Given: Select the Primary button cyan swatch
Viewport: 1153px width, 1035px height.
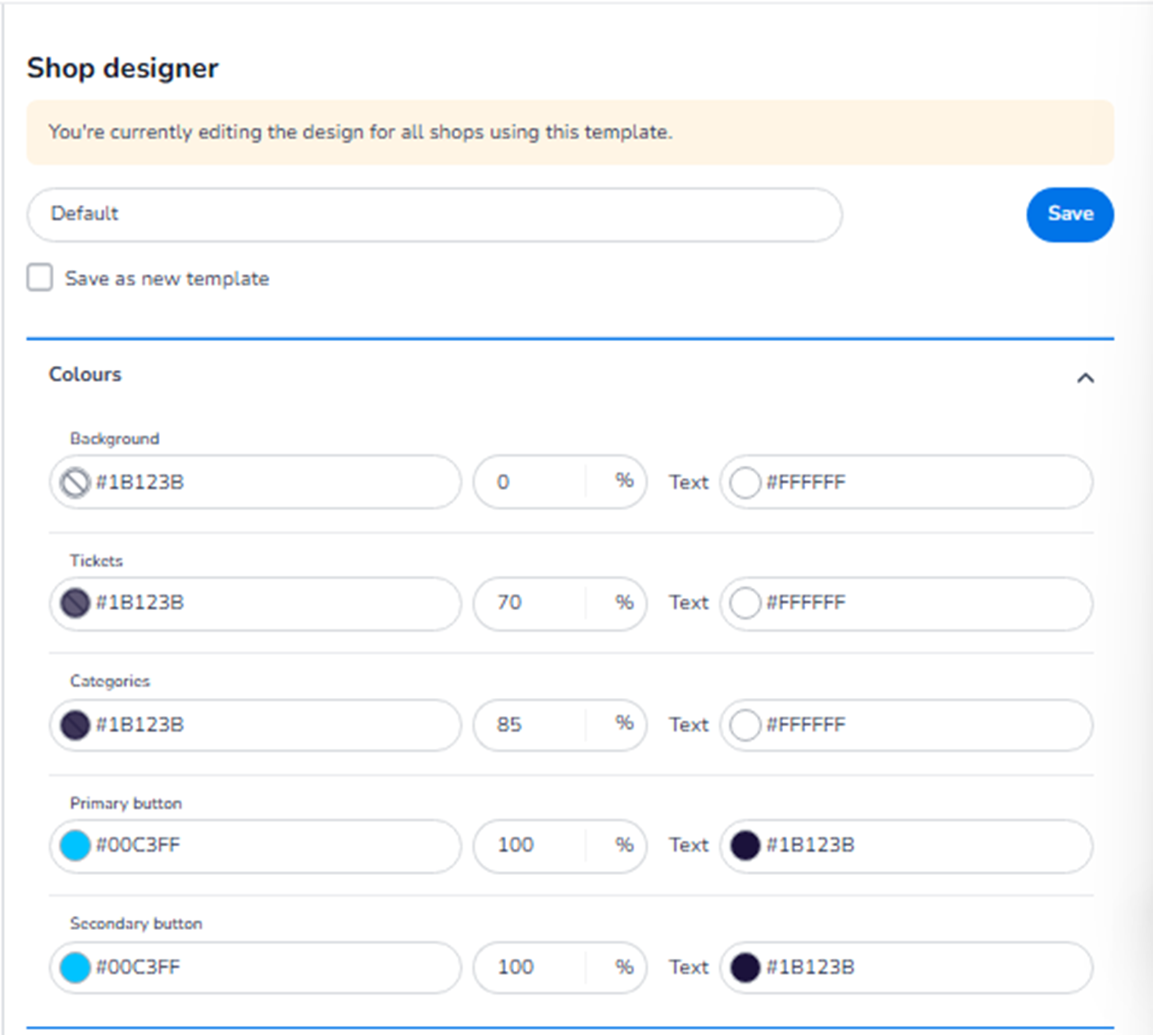Looking at the screenshot, I should click(75, 846).
